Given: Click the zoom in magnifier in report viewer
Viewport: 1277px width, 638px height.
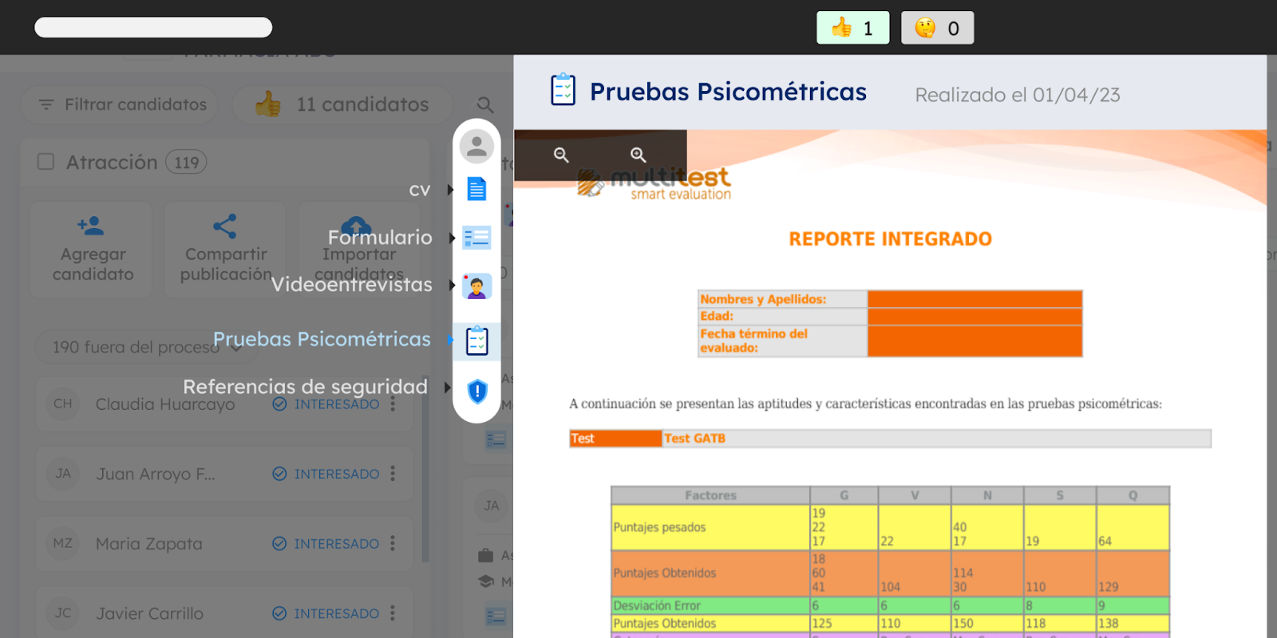Looking at the screenshot, I should pos(638,155).
